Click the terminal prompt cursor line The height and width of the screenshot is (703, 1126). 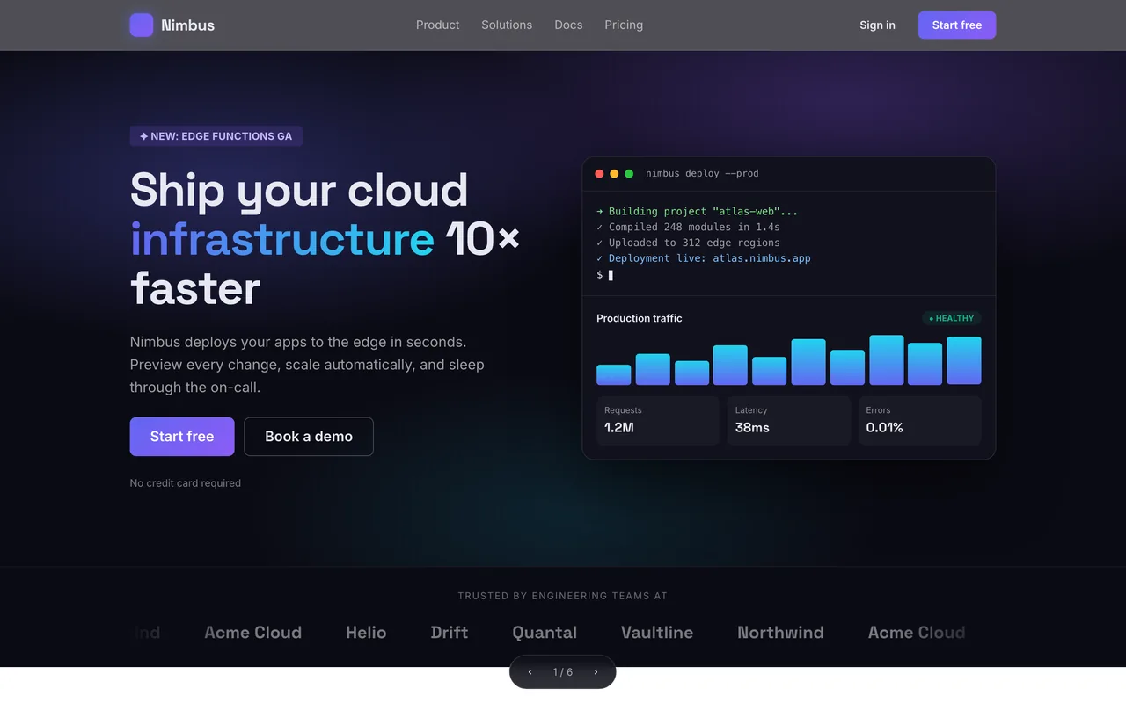point(605,275)
